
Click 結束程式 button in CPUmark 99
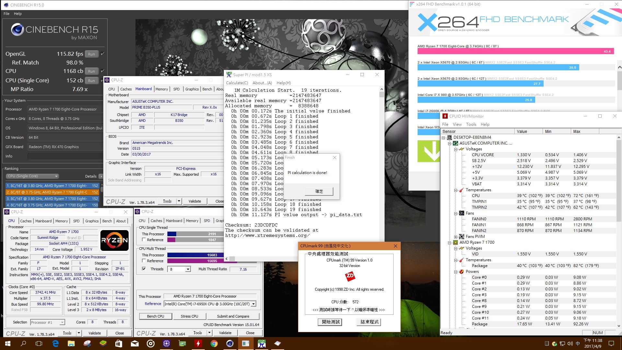369,322
